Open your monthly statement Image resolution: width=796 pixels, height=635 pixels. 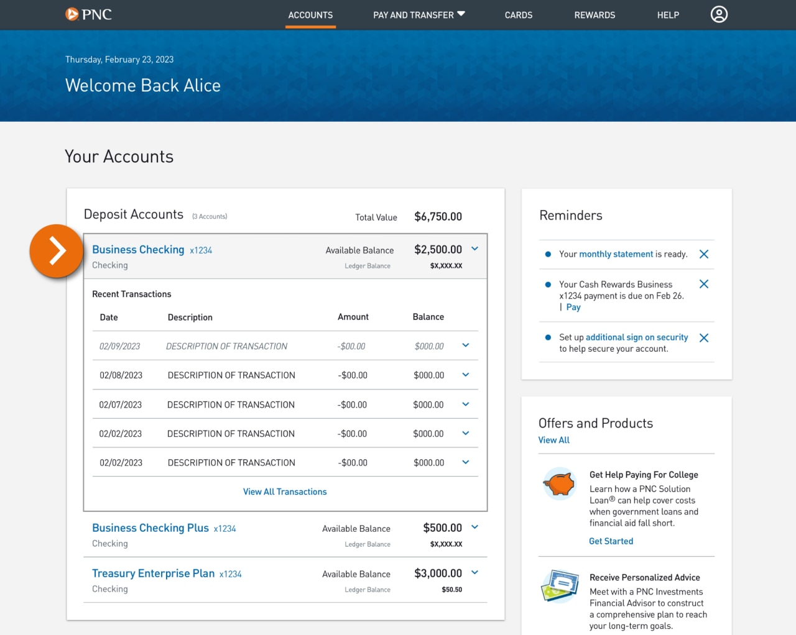pos(615,254)
